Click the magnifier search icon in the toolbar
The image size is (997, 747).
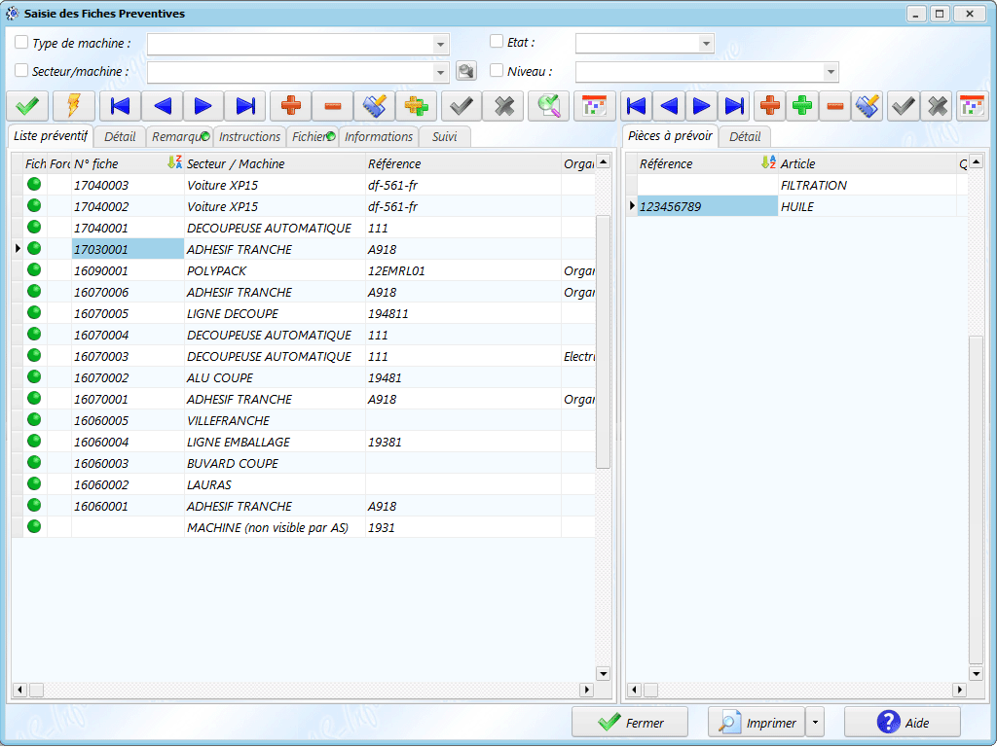point(550,106)
